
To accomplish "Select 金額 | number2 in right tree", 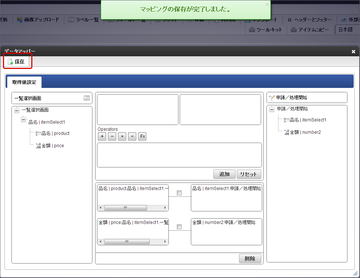I will click(x=305, y=132).
